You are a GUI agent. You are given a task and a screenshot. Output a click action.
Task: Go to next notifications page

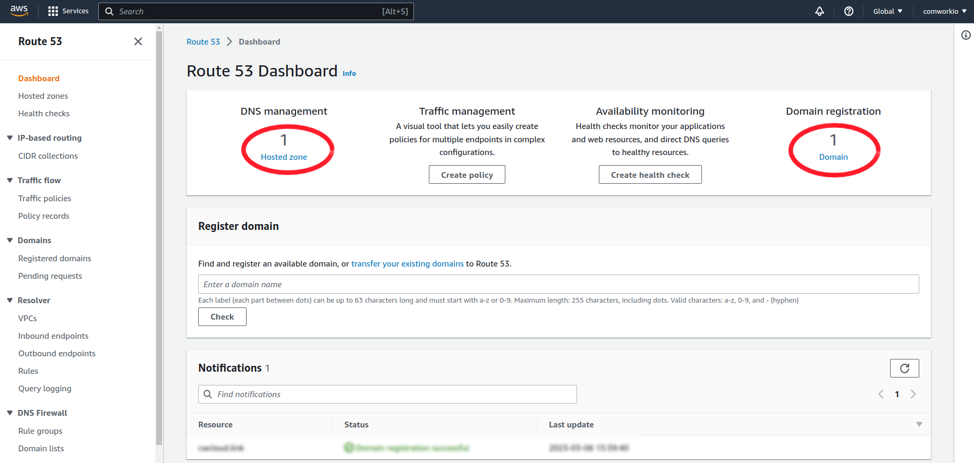913,394
